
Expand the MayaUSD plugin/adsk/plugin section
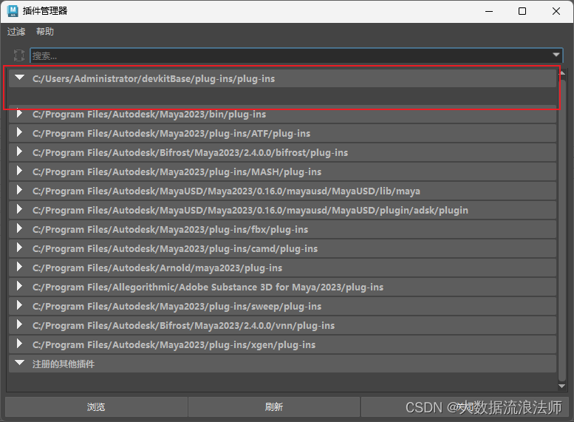(19, 210)
